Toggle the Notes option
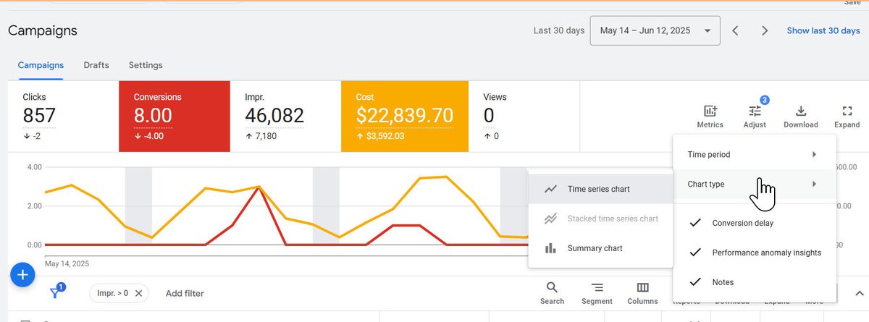869x322 pixels. [754, 282]
